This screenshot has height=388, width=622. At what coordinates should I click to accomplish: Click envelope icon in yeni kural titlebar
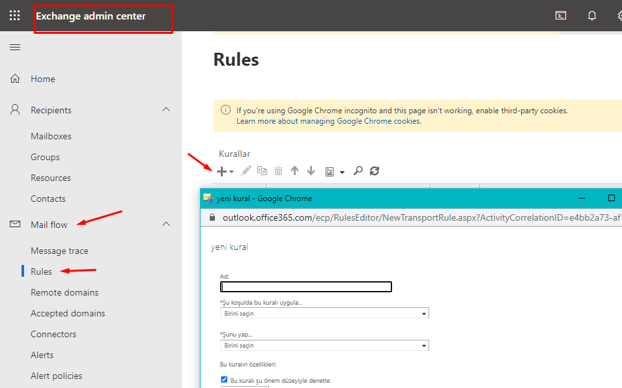pos(208,198)
